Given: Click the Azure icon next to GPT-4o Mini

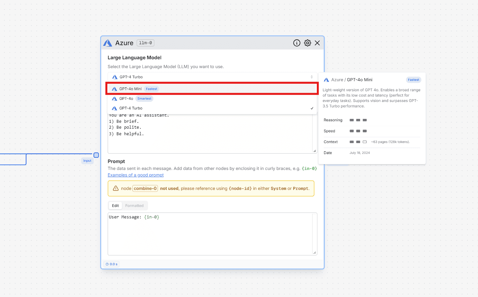Looking at the screenshot, I should coord(114,89).
